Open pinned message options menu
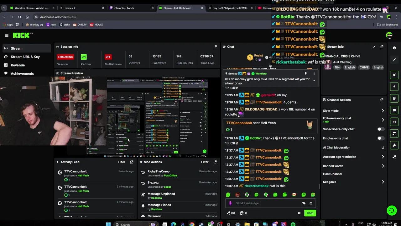The height and width of the screenshot is (226, 401). 314,74
